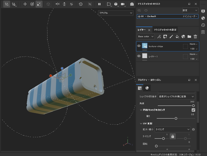Select the circular rotate tool
Image resolution: width=207 pixels, height=156 pixels.
point(32,4)
